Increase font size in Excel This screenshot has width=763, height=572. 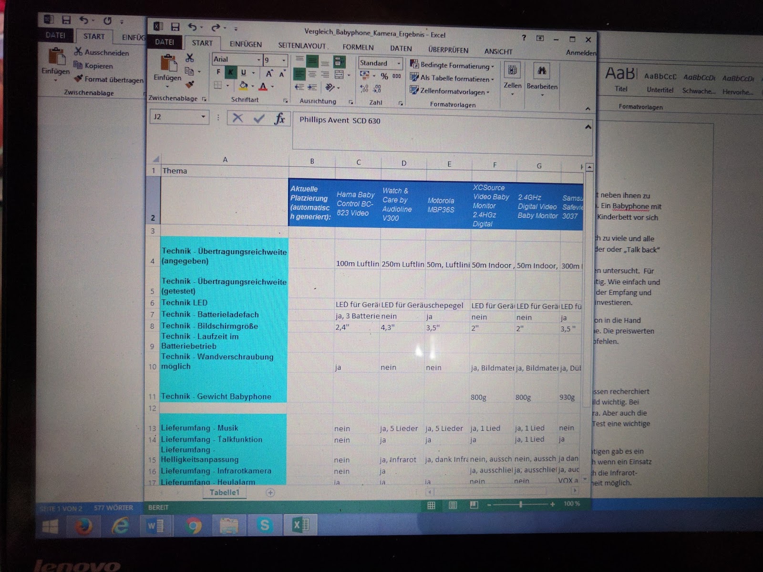pos(269,73)
